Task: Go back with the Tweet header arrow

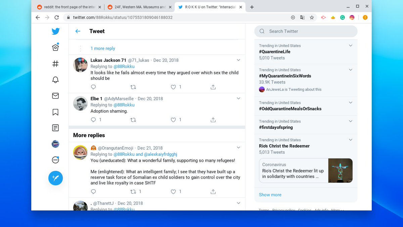Action: pos(78,31)
